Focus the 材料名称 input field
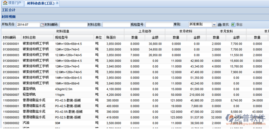The width and height of the screenshot is (269, 129). pos(116,25)
